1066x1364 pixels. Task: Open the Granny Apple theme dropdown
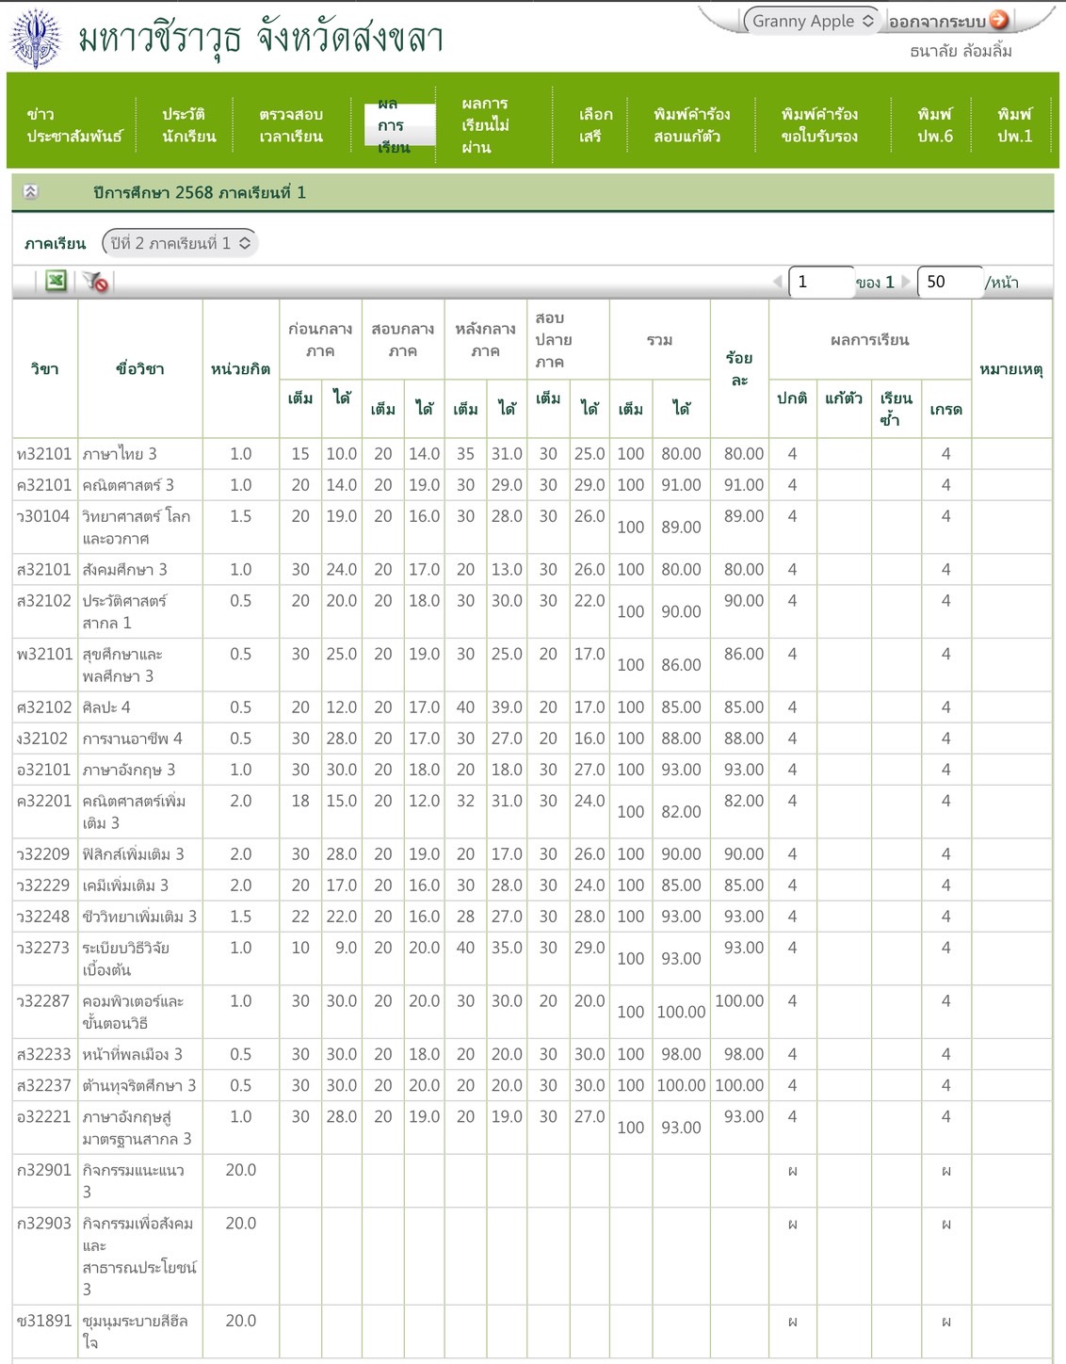coord(813,21)
